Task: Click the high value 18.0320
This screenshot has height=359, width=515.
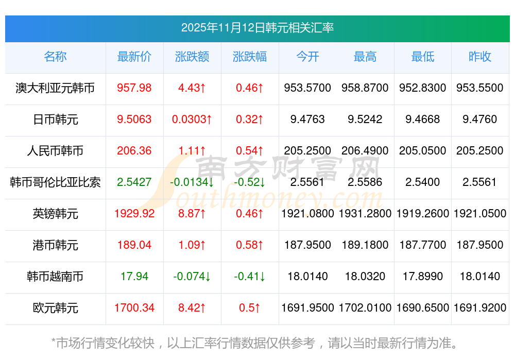Action: [x=365, y=276]
